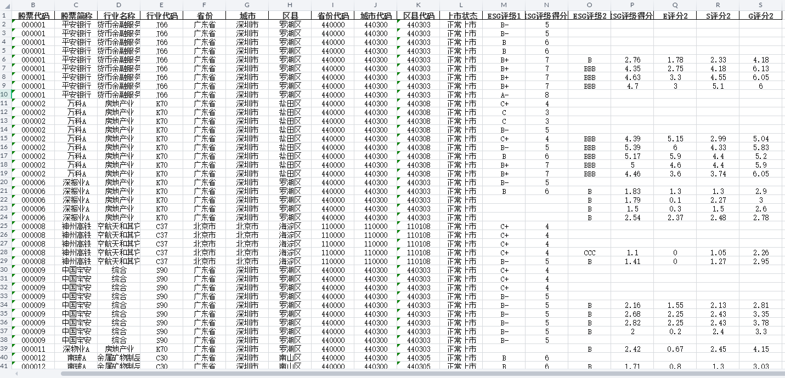The width and height of the screenshot is (785, 378).
Task: Click the 省份代码 header cell
Action: point(333,15)
